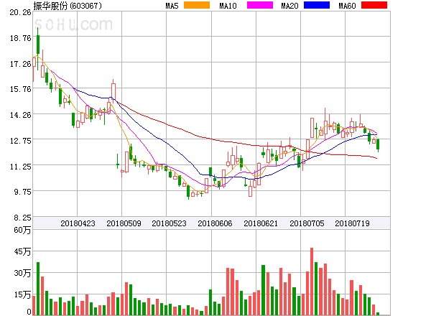Click the red MA60 legend swatch
The height and width of the screenshot is (316, 431).
click(374, 5)
